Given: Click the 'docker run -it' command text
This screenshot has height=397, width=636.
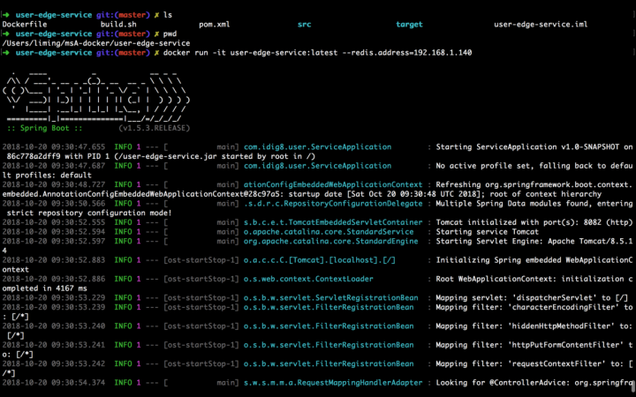Looking at the screenshot, I should [194, 52].
